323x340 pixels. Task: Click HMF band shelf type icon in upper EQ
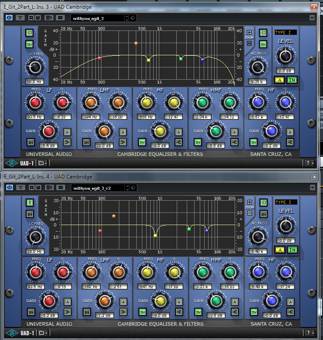234,142
